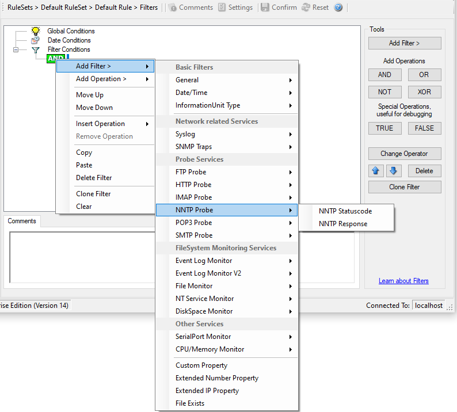Switch to the Comments tab
Image resolution: width=457 pixels, height=412 pixels.
22,221
